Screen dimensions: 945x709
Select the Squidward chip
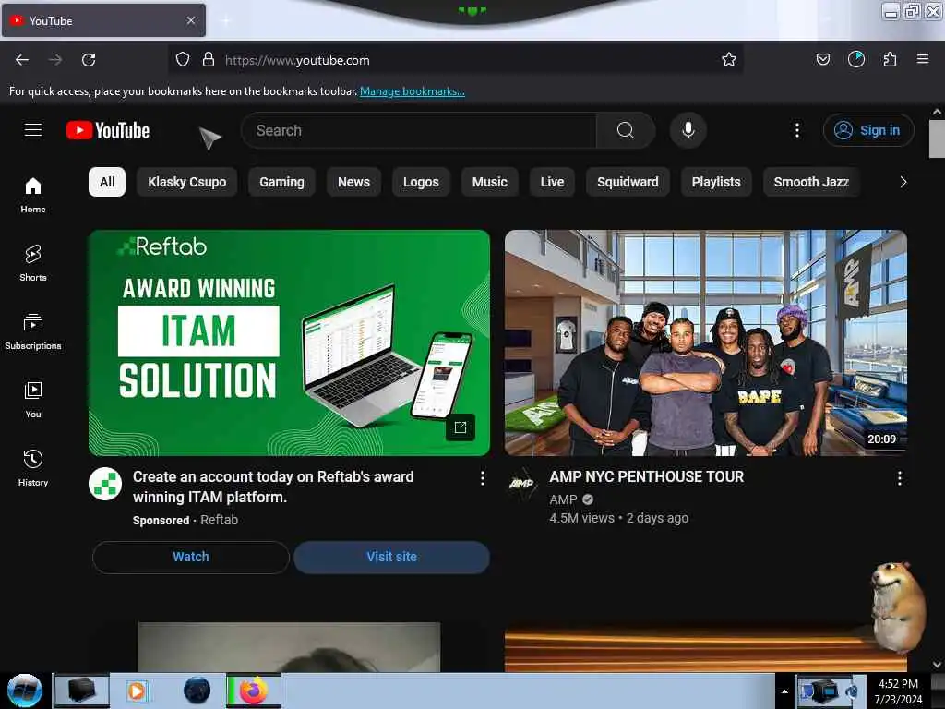coord(628,182)
